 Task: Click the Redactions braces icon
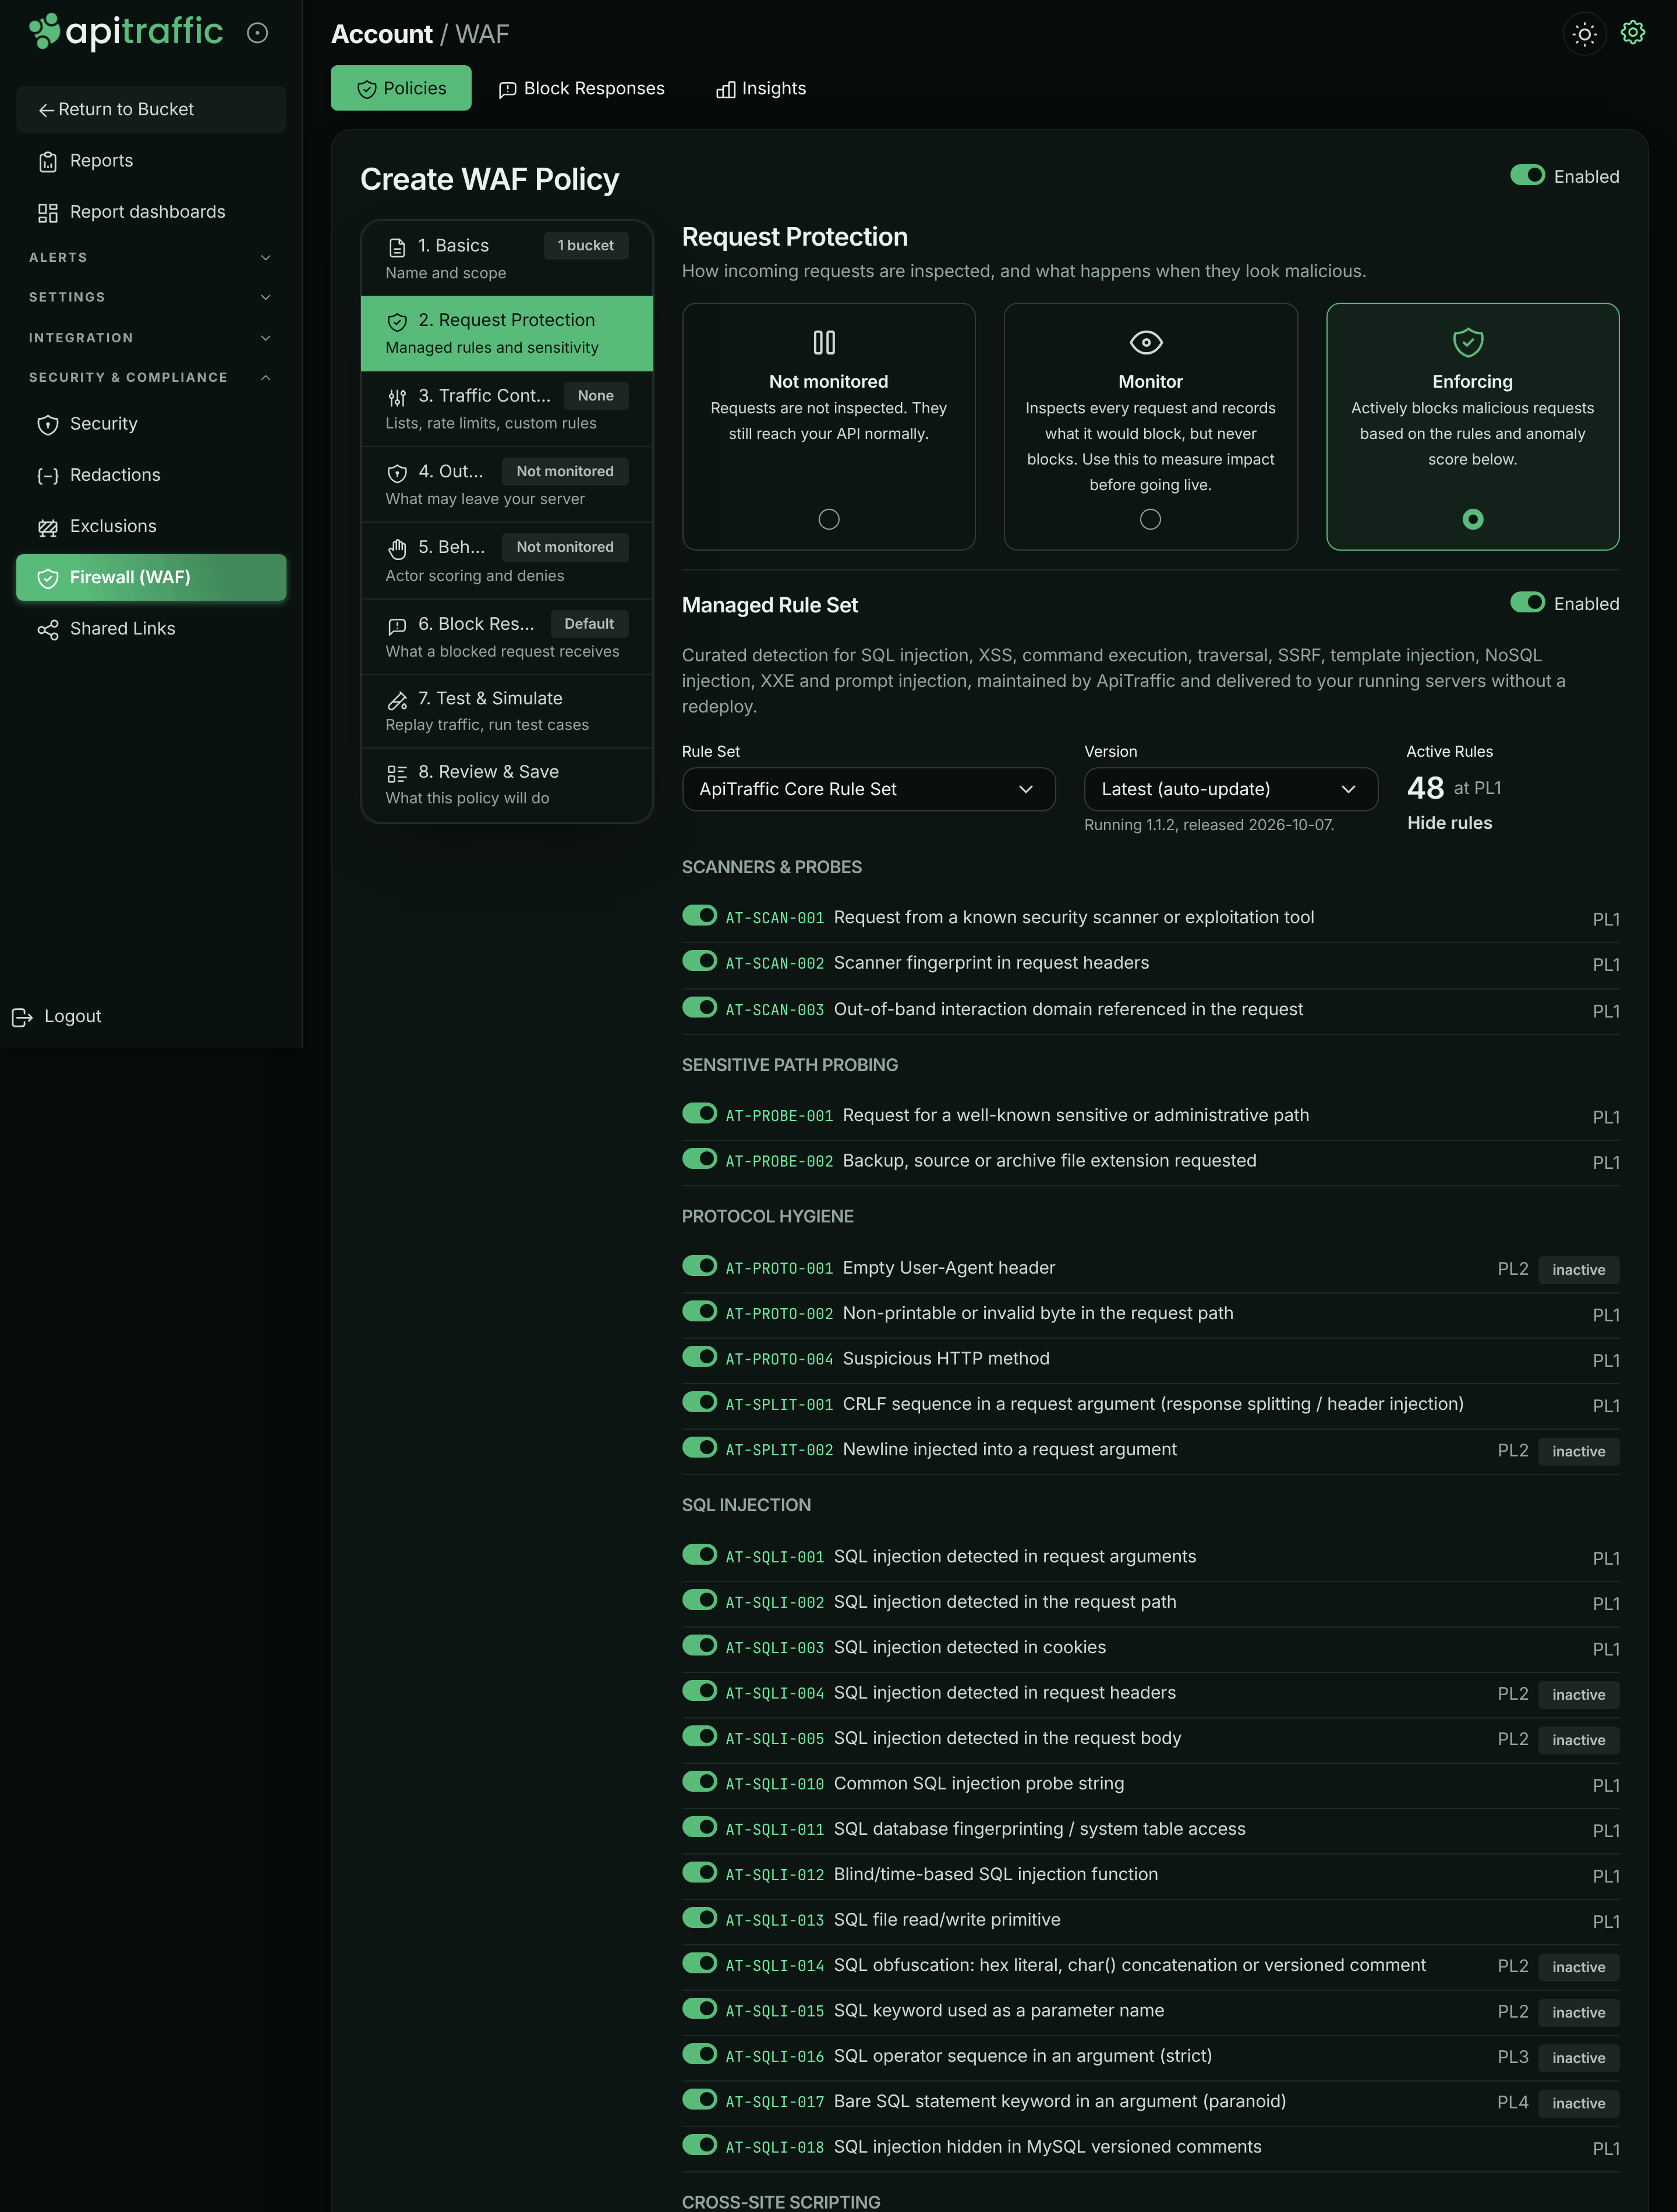point(47,476)
